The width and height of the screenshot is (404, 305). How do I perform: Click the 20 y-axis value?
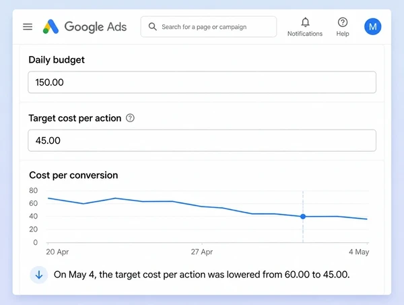tap(33, 229)
